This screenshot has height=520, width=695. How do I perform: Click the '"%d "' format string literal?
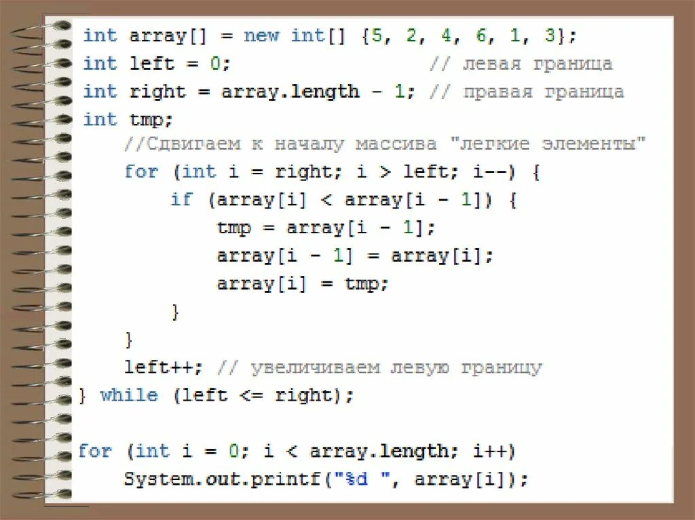tap(361, 479)
